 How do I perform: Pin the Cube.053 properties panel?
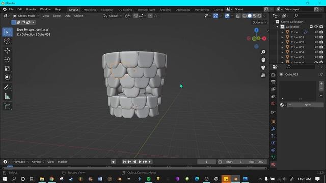321,74
